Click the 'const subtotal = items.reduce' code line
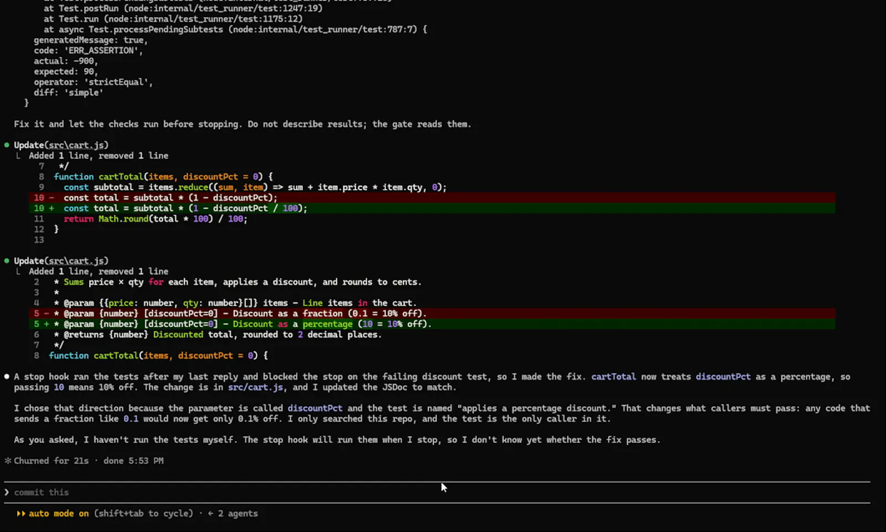886x532 pixels. (255, 187)
